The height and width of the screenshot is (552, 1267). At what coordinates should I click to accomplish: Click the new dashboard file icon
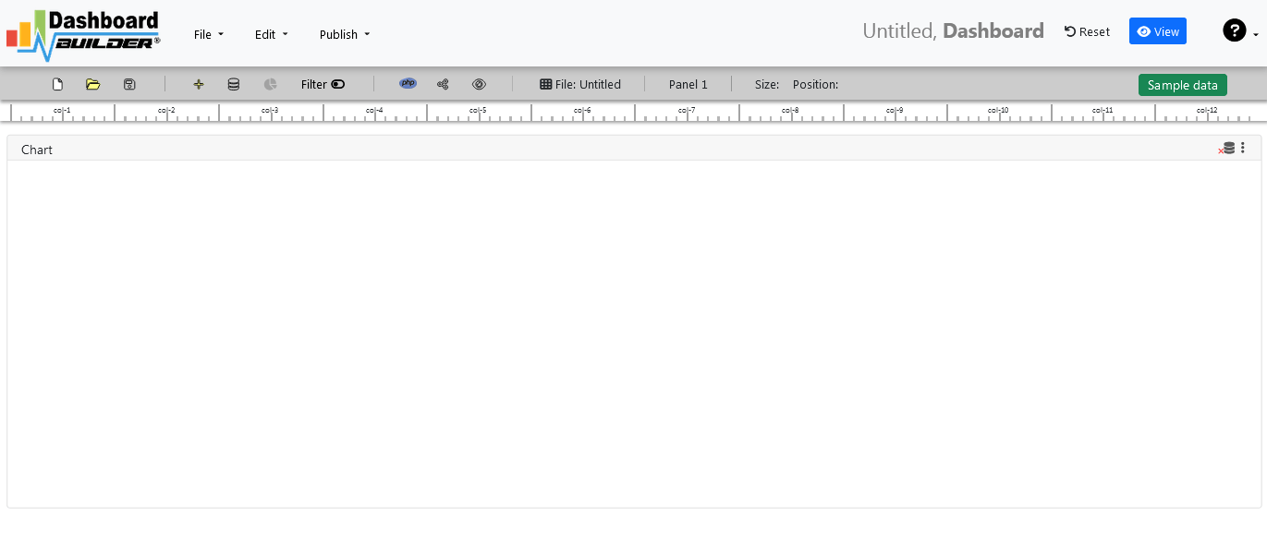click(57, 84)
